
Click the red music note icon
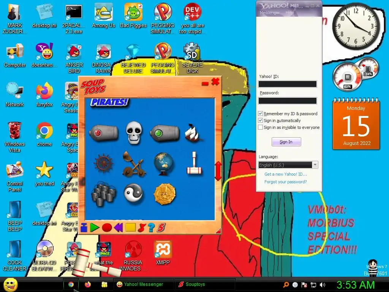tap(142, 227)
